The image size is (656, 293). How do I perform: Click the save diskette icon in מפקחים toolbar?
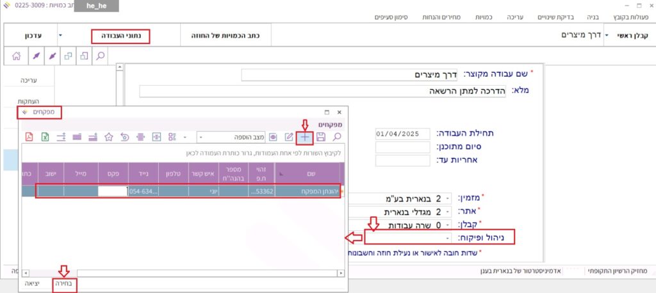tap(321, 136)
